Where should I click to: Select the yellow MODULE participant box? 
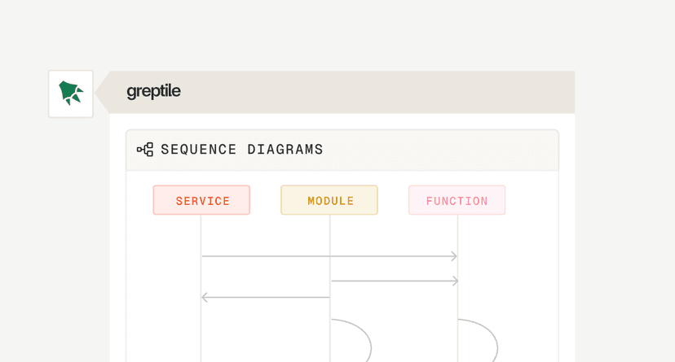pyautogui.click(x=329, y=200)
